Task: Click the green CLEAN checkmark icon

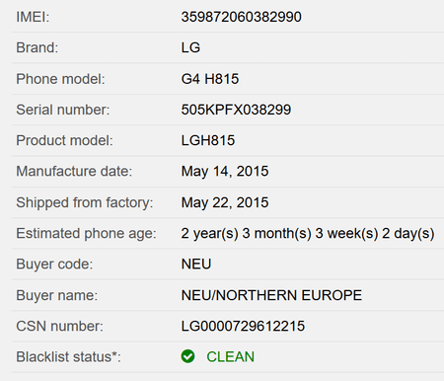Action: (x=187, y=356)
